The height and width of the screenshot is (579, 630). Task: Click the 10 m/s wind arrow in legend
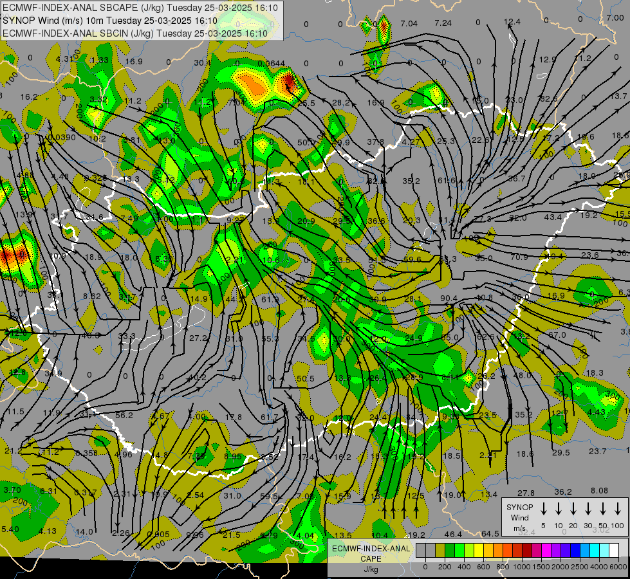(558, 508)
